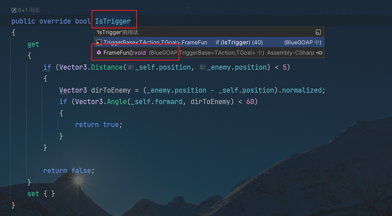This screenshot has height=216, width=392.
Task: Click the "b:" parameter inlay hint
Action: [x=203, y=67]
